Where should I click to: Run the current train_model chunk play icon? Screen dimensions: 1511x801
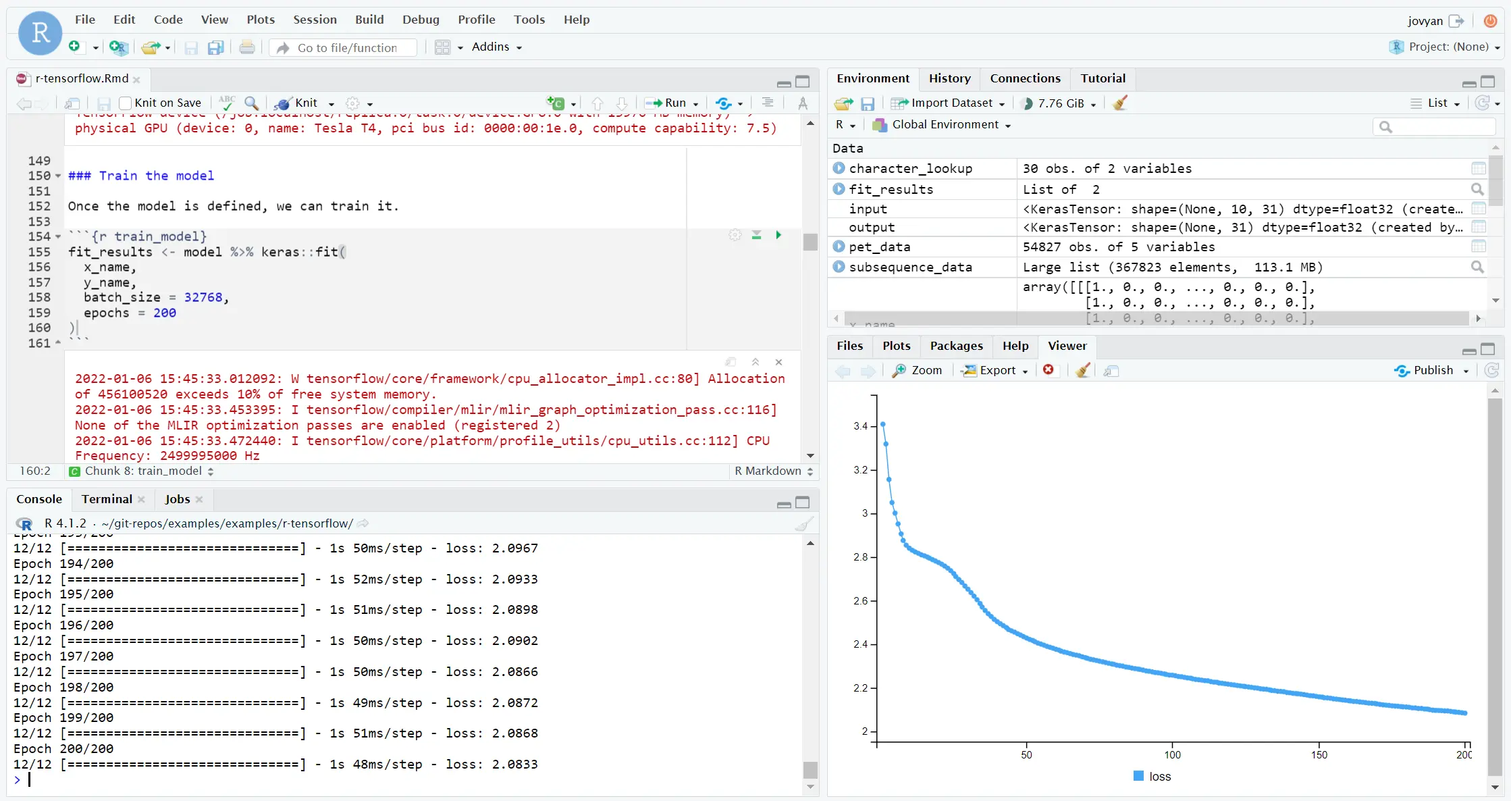(x=778, y=235)
